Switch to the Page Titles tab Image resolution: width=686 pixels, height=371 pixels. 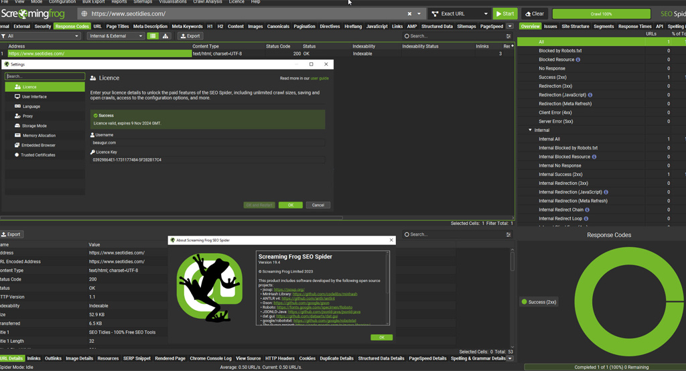[x=117, y=27]
